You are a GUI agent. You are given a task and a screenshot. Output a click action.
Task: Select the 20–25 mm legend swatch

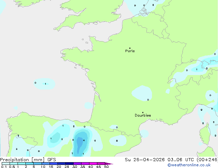(x=61, y=164)
